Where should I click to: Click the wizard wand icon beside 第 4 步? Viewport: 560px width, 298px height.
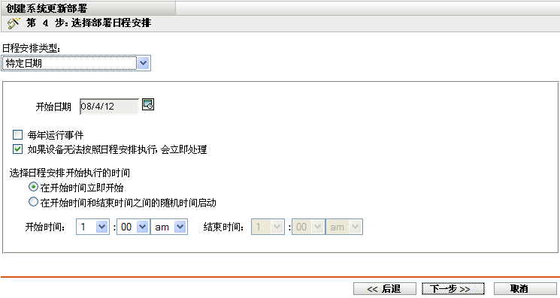(x=14, y=23)
